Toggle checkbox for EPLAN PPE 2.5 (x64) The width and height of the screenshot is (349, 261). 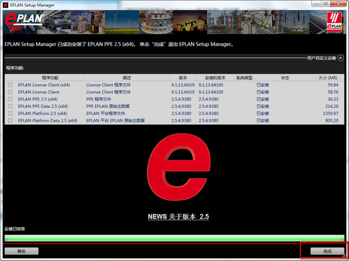click(x=10, y=99)
